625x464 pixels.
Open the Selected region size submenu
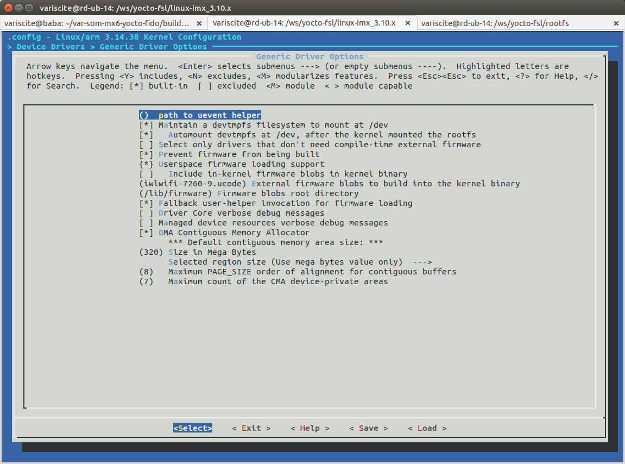(x=300, y=262)
